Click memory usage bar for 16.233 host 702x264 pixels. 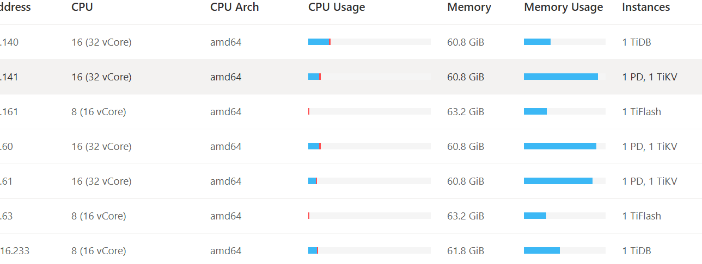tap(564, 250)
